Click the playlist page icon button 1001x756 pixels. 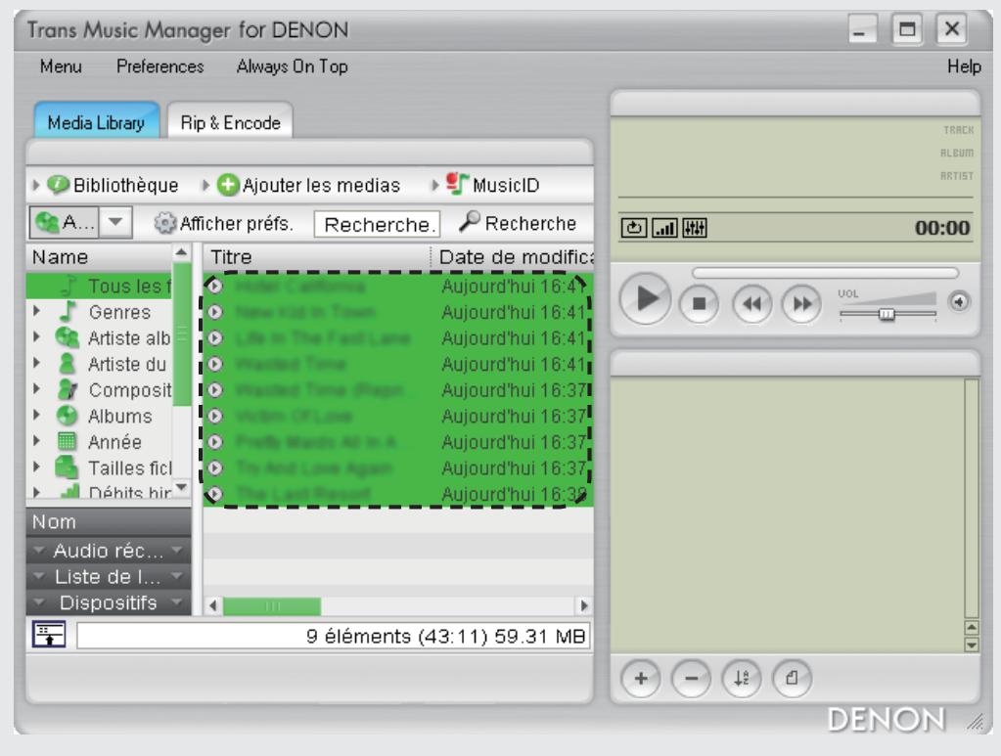(x=792, y=678)
